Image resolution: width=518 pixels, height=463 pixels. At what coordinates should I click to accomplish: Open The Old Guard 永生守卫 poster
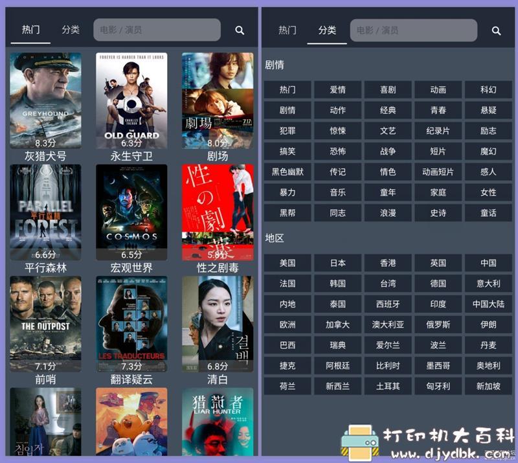coord(131,100)
